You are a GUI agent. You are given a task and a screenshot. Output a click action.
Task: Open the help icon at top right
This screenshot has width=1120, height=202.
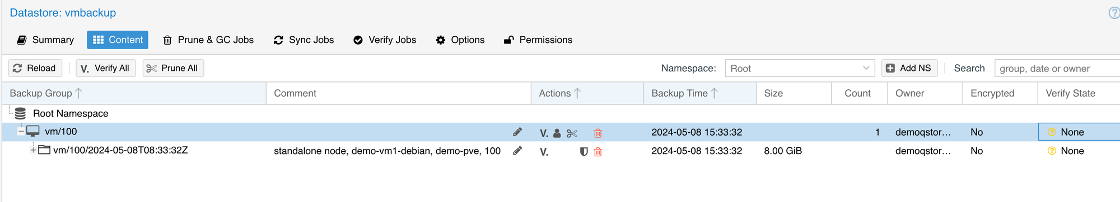(x=1114, y=13)
